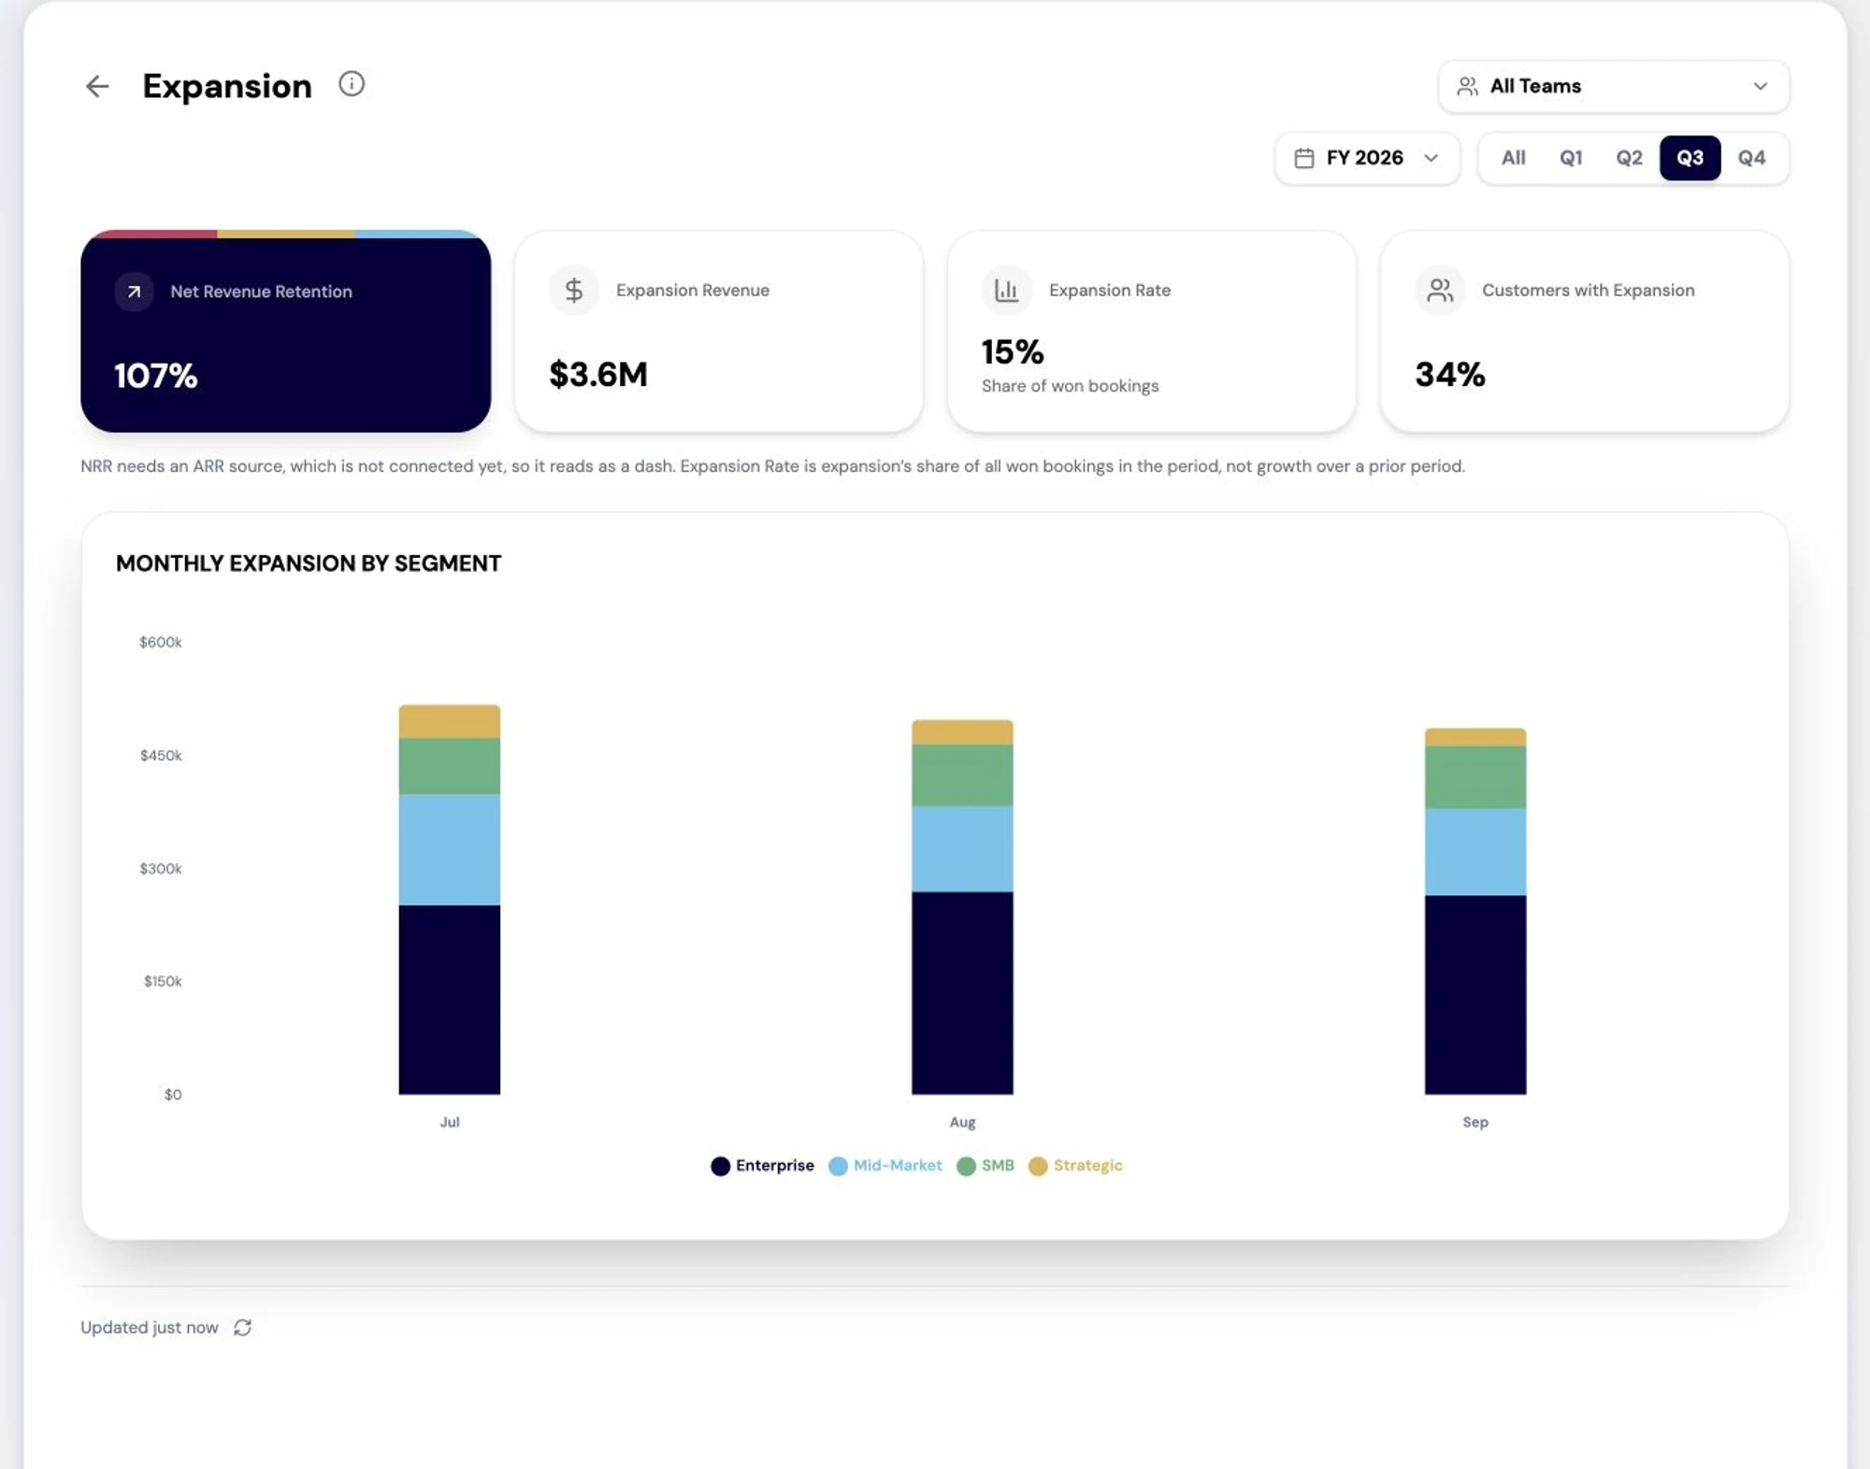
Task: Click the $3.6M revenue value
Action: coord(598,374)
